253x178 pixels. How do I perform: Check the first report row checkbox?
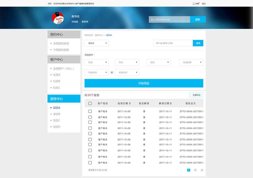(x=90, y=111)
